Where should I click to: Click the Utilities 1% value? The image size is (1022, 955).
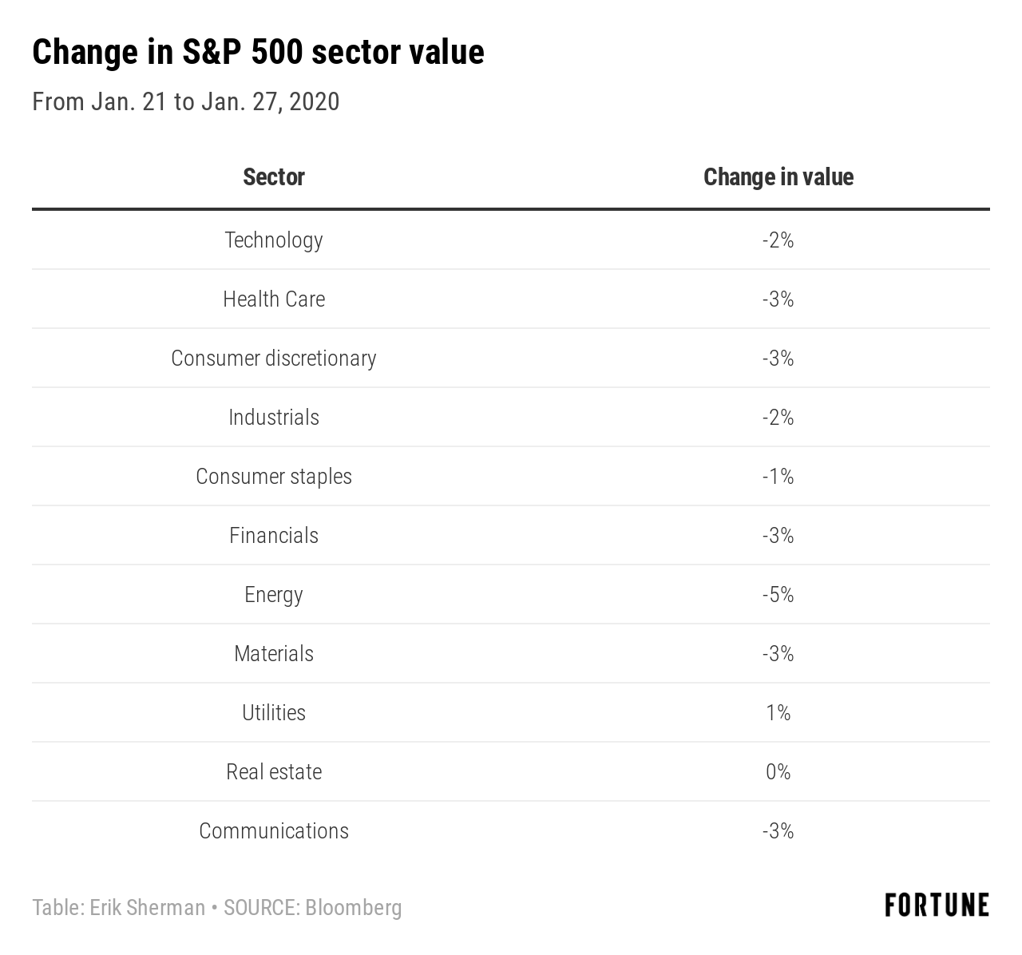tap(778, 713)
